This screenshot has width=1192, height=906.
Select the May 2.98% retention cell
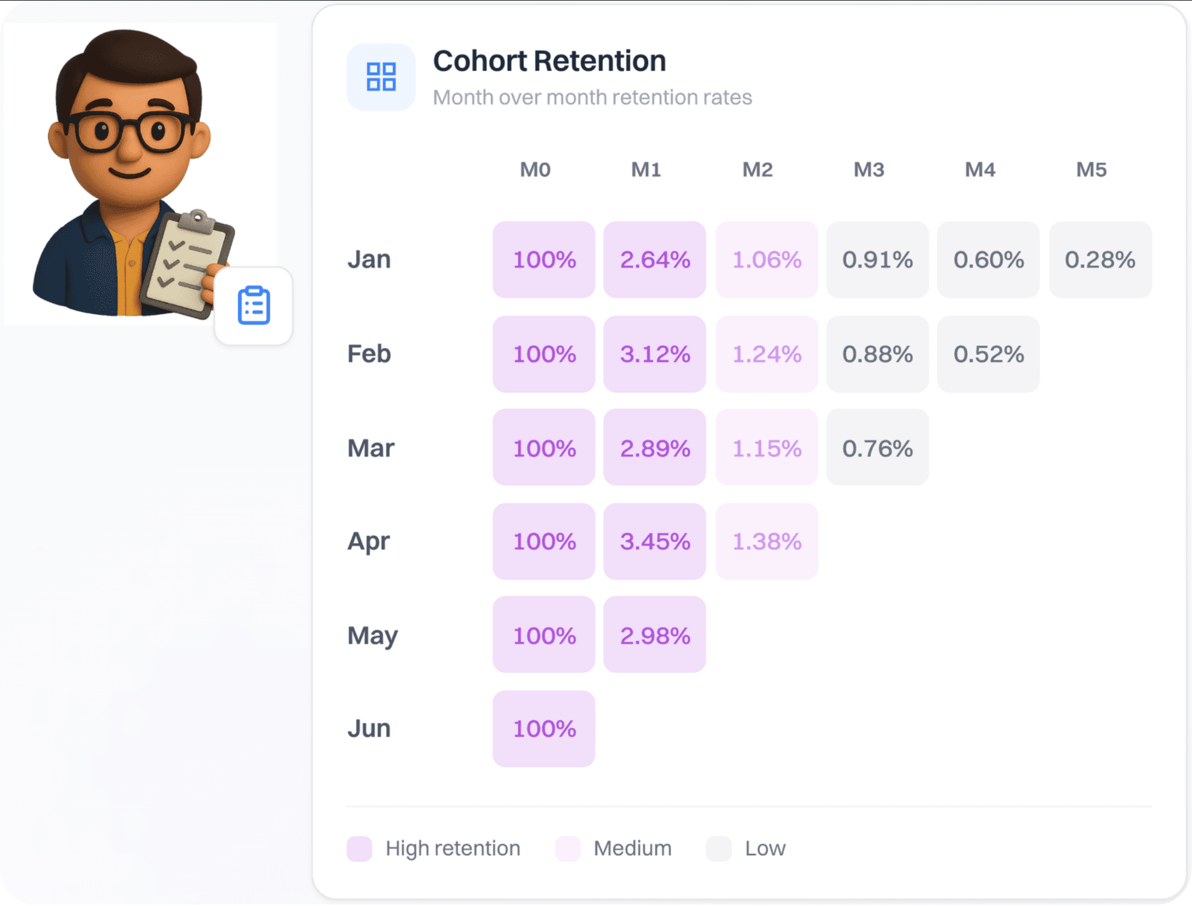[x=654, y=635]
